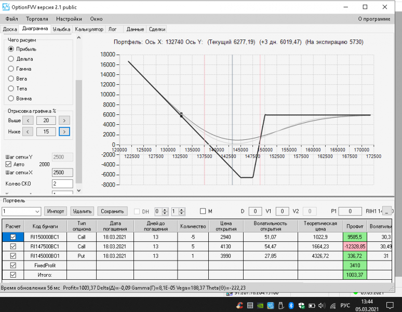The height and width of the screenshot is (312, 402).
Task: Click the down arrow of settings panel scrollbar
Action: [x=79, y=190]
